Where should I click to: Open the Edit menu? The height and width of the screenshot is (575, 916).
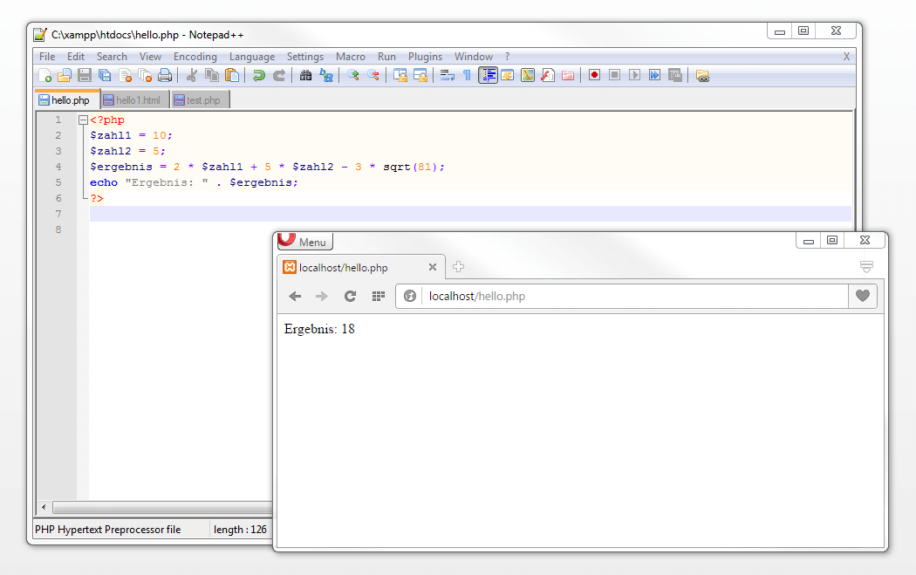(75, 57)
